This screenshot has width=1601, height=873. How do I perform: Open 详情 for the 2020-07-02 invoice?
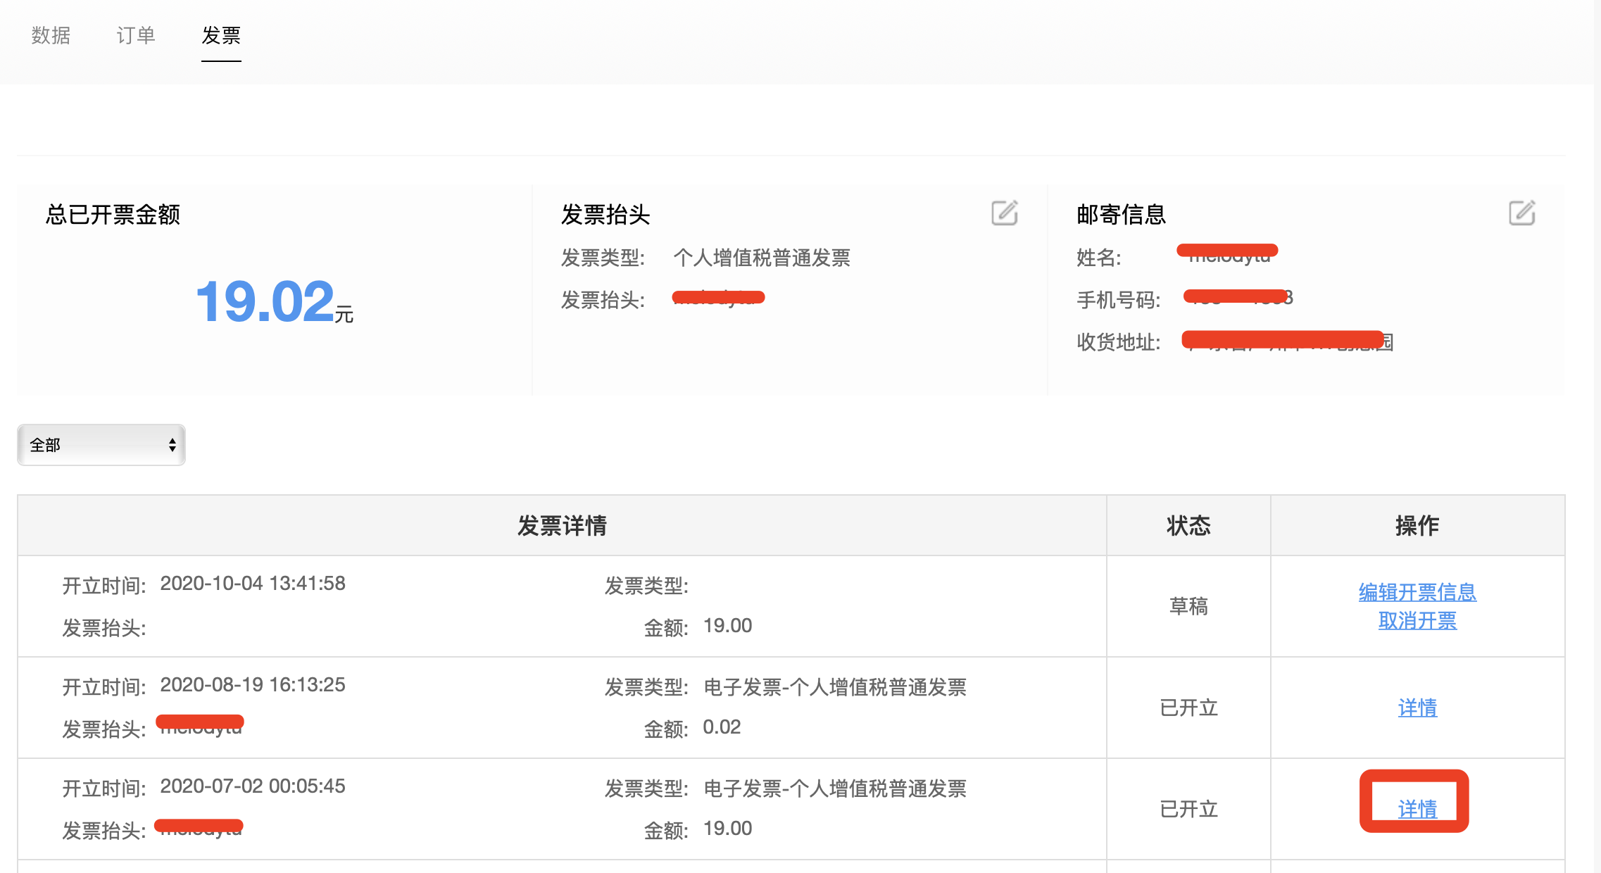point(1417,809)
